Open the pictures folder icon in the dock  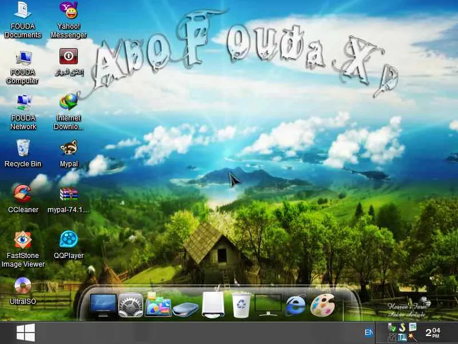click(x=158, y=305)
